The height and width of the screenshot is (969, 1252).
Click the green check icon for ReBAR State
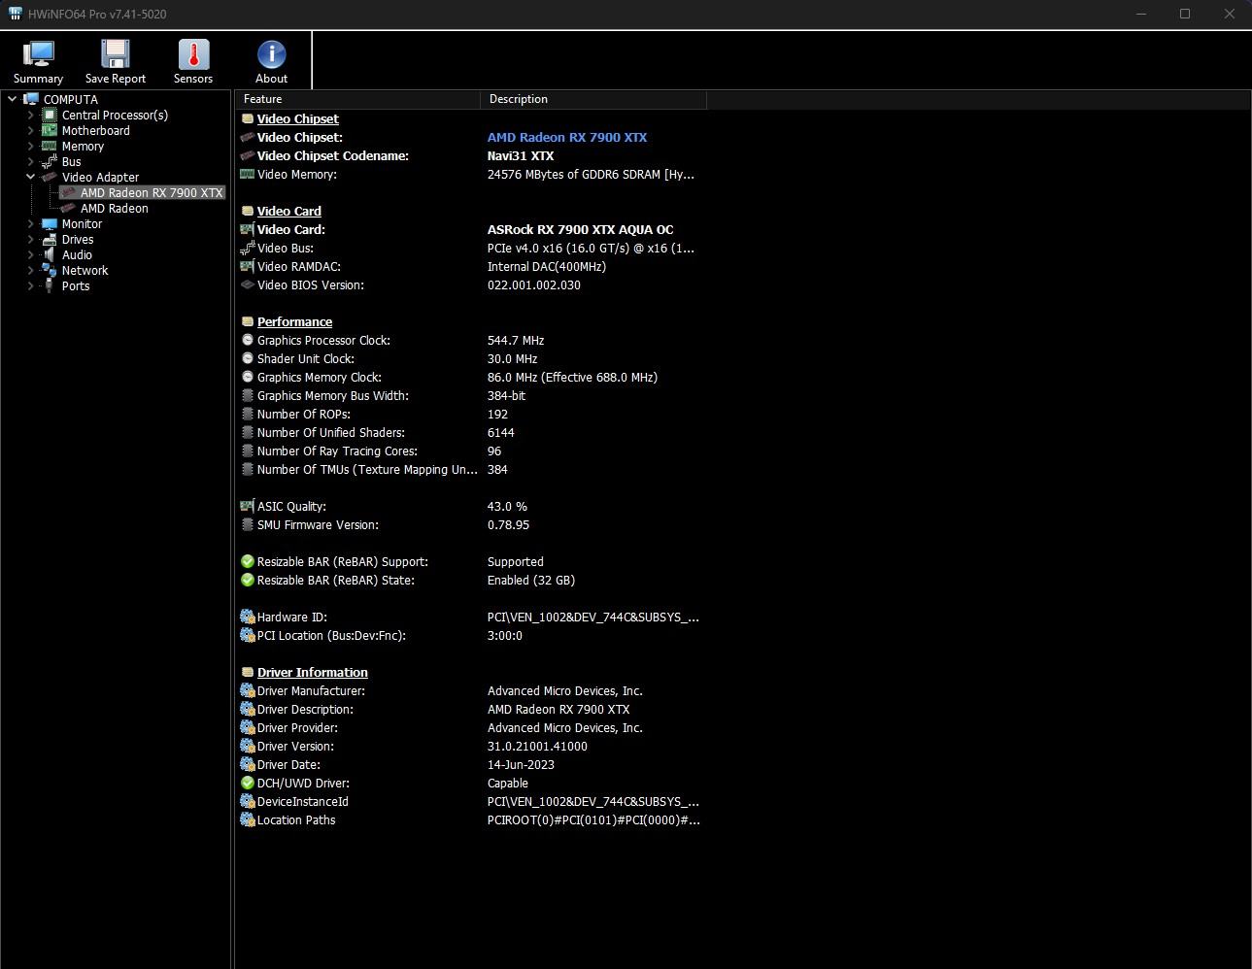coord(248,580)
